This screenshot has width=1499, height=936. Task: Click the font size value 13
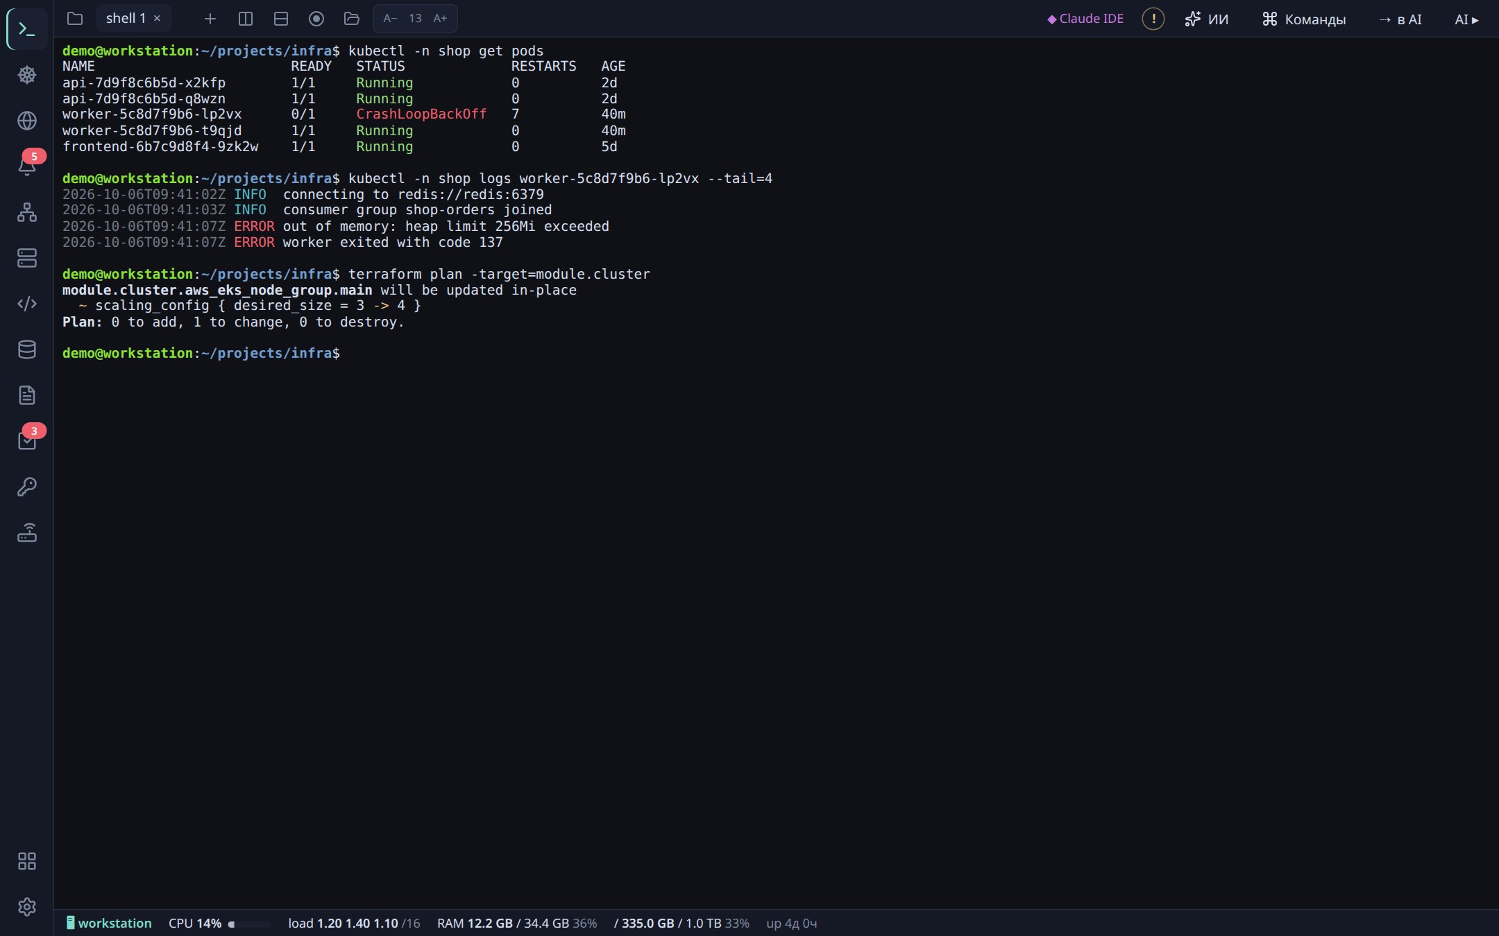(x=415, y=19)
